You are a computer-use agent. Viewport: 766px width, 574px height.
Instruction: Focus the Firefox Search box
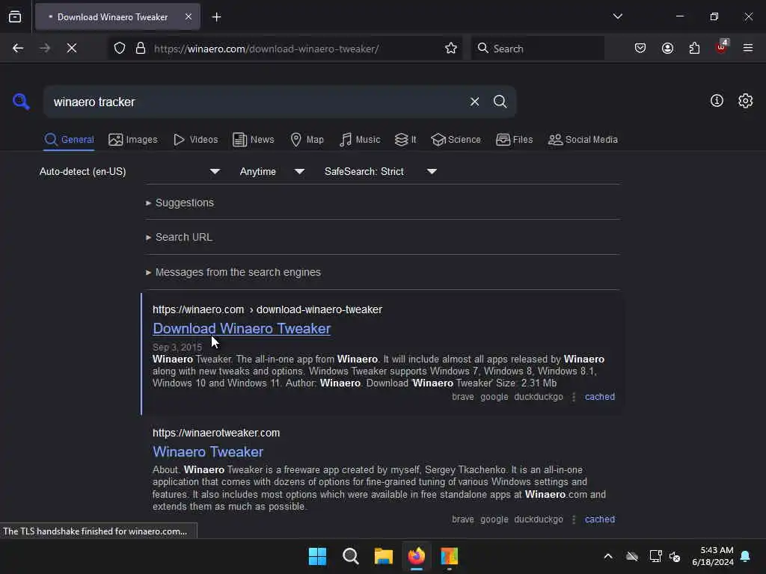538,49
